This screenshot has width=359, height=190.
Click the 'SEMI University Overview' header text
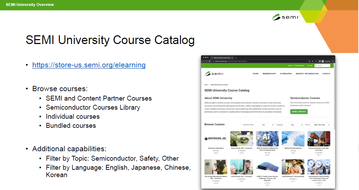click(x=30, y=5)
